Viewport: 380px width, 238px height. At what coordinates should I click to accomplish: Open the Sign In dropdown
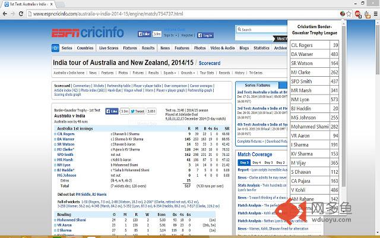tap(170, 36)
